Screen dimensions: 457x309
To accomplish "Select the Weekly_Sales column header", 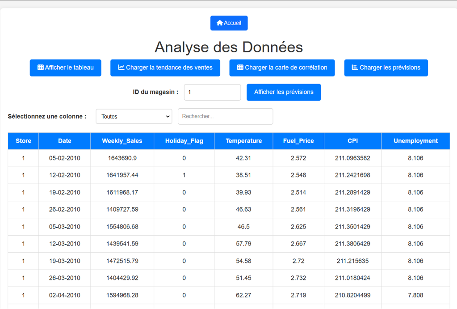I will point(122,141).
